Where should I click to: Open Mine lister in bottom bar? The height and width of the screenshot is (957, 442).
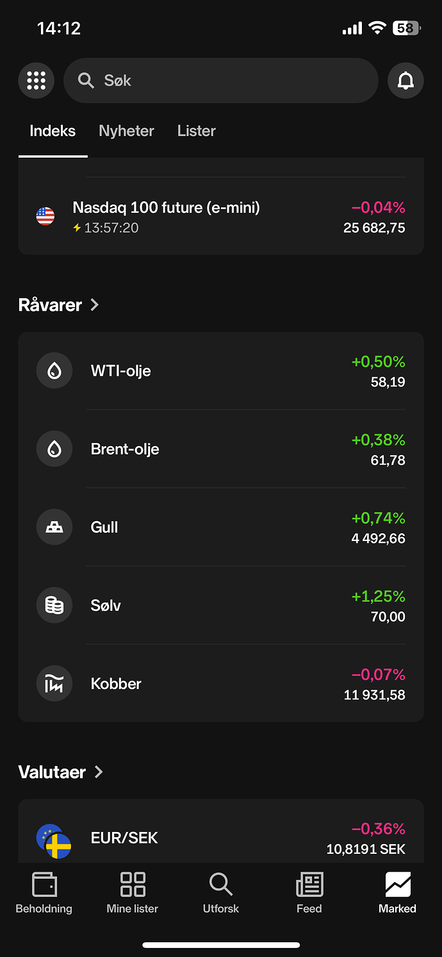click(133, 892)
